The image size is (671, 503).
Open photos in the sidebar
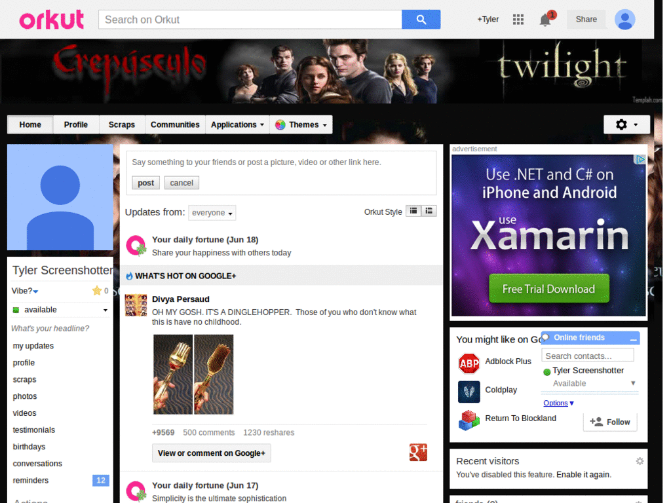coord(25,396)
